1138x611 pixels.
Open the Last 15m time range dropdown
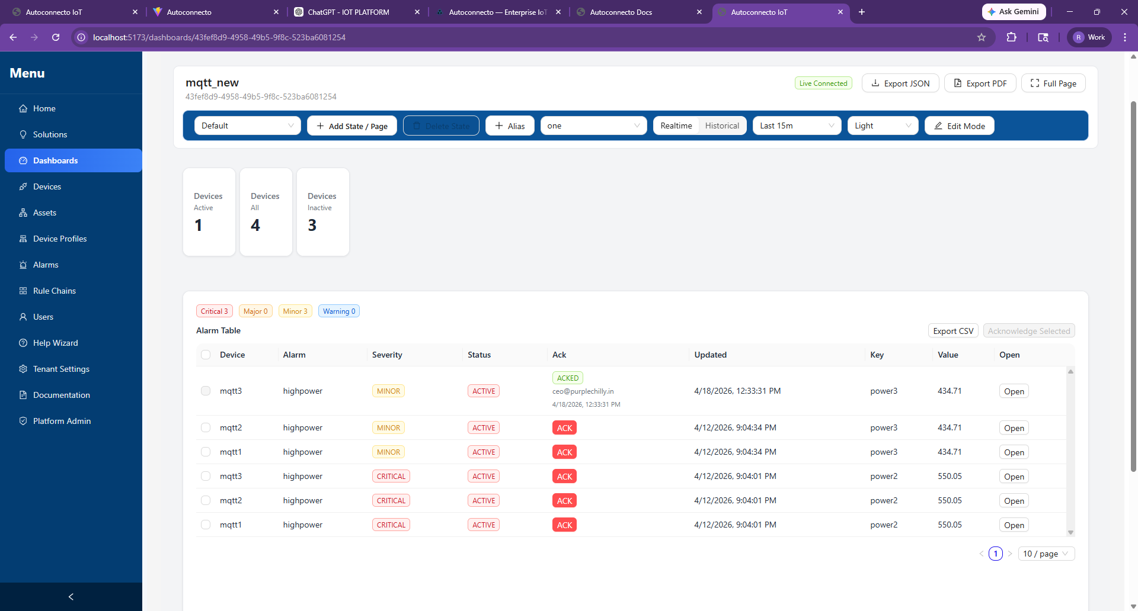(797, 126)
